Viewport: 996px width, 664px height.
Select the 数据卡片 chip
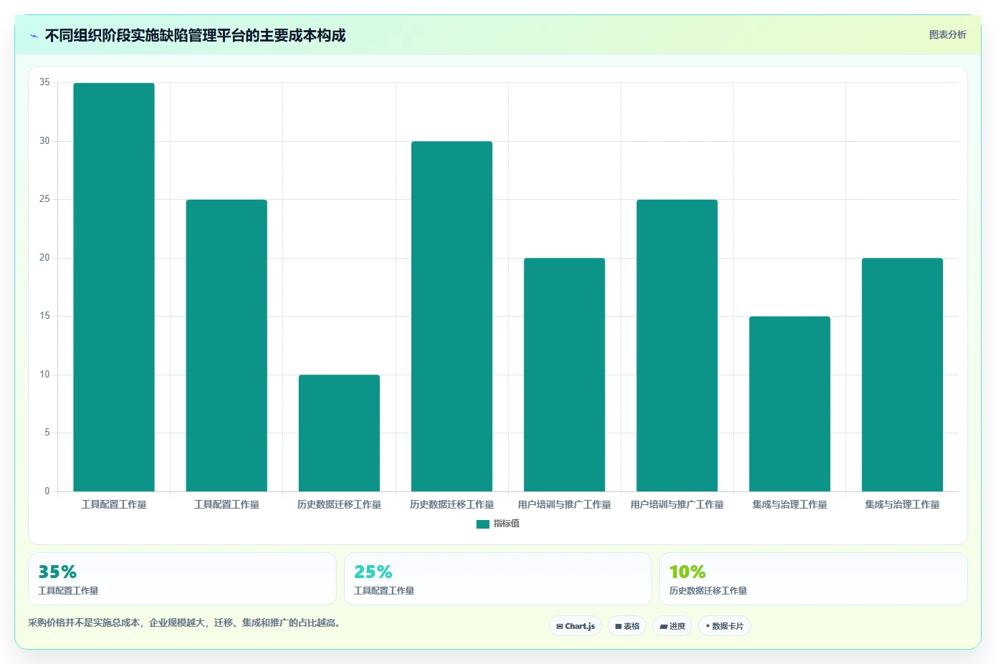tap(724, 626)
